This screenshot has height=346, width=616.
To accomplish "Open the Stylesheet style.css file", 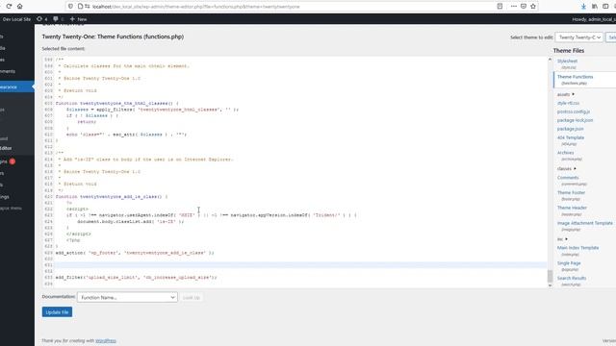I will pos(567,62).
